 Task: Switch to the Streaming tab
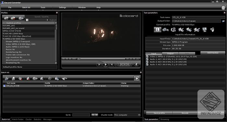[x=165, y=119]
